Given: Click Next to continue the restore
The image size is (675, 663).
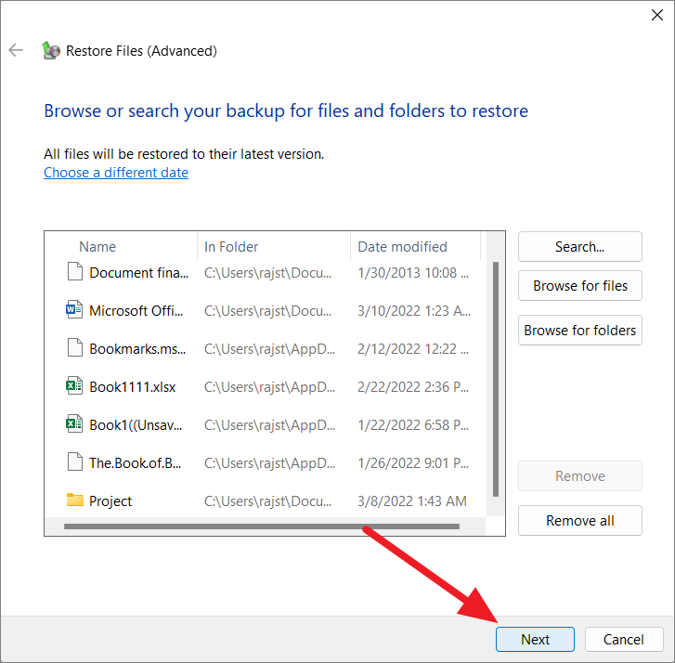Looking at the screenshot, I should coord(535,639).
